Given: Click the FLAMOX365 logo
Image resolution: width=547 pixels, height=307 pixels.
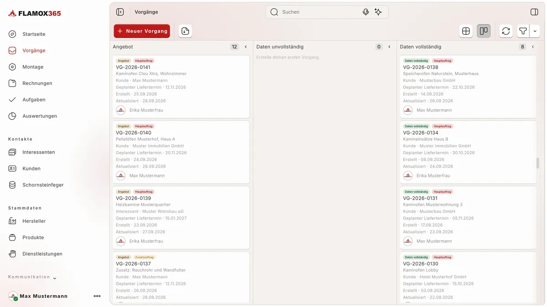Looking at the screenshot, I should (35, 14).
